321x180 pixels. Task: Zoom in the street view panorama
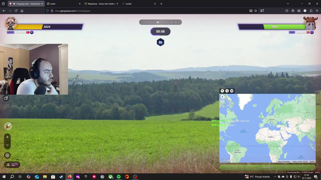click(7, 137)
